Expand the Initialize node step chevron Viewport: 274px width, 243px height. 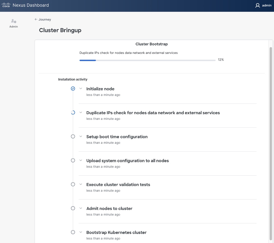pos(81,88)
